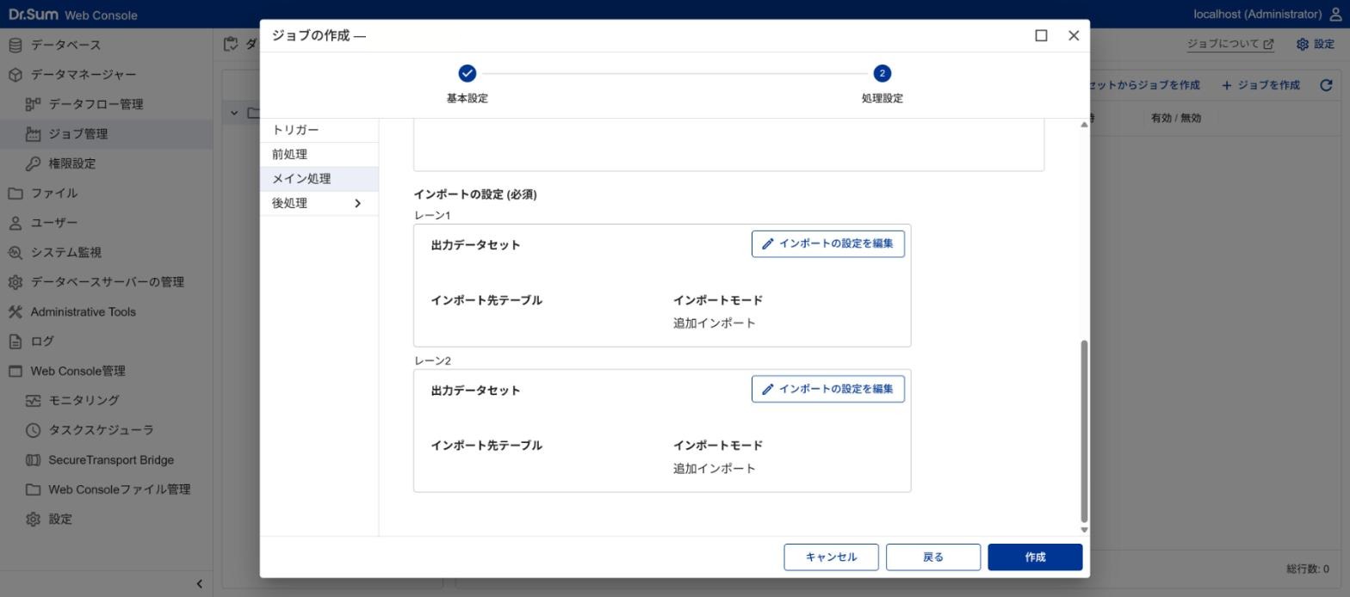1350x597 pixels.
Task: Click Web Console管理 window icon
Action: pos(15,371)
